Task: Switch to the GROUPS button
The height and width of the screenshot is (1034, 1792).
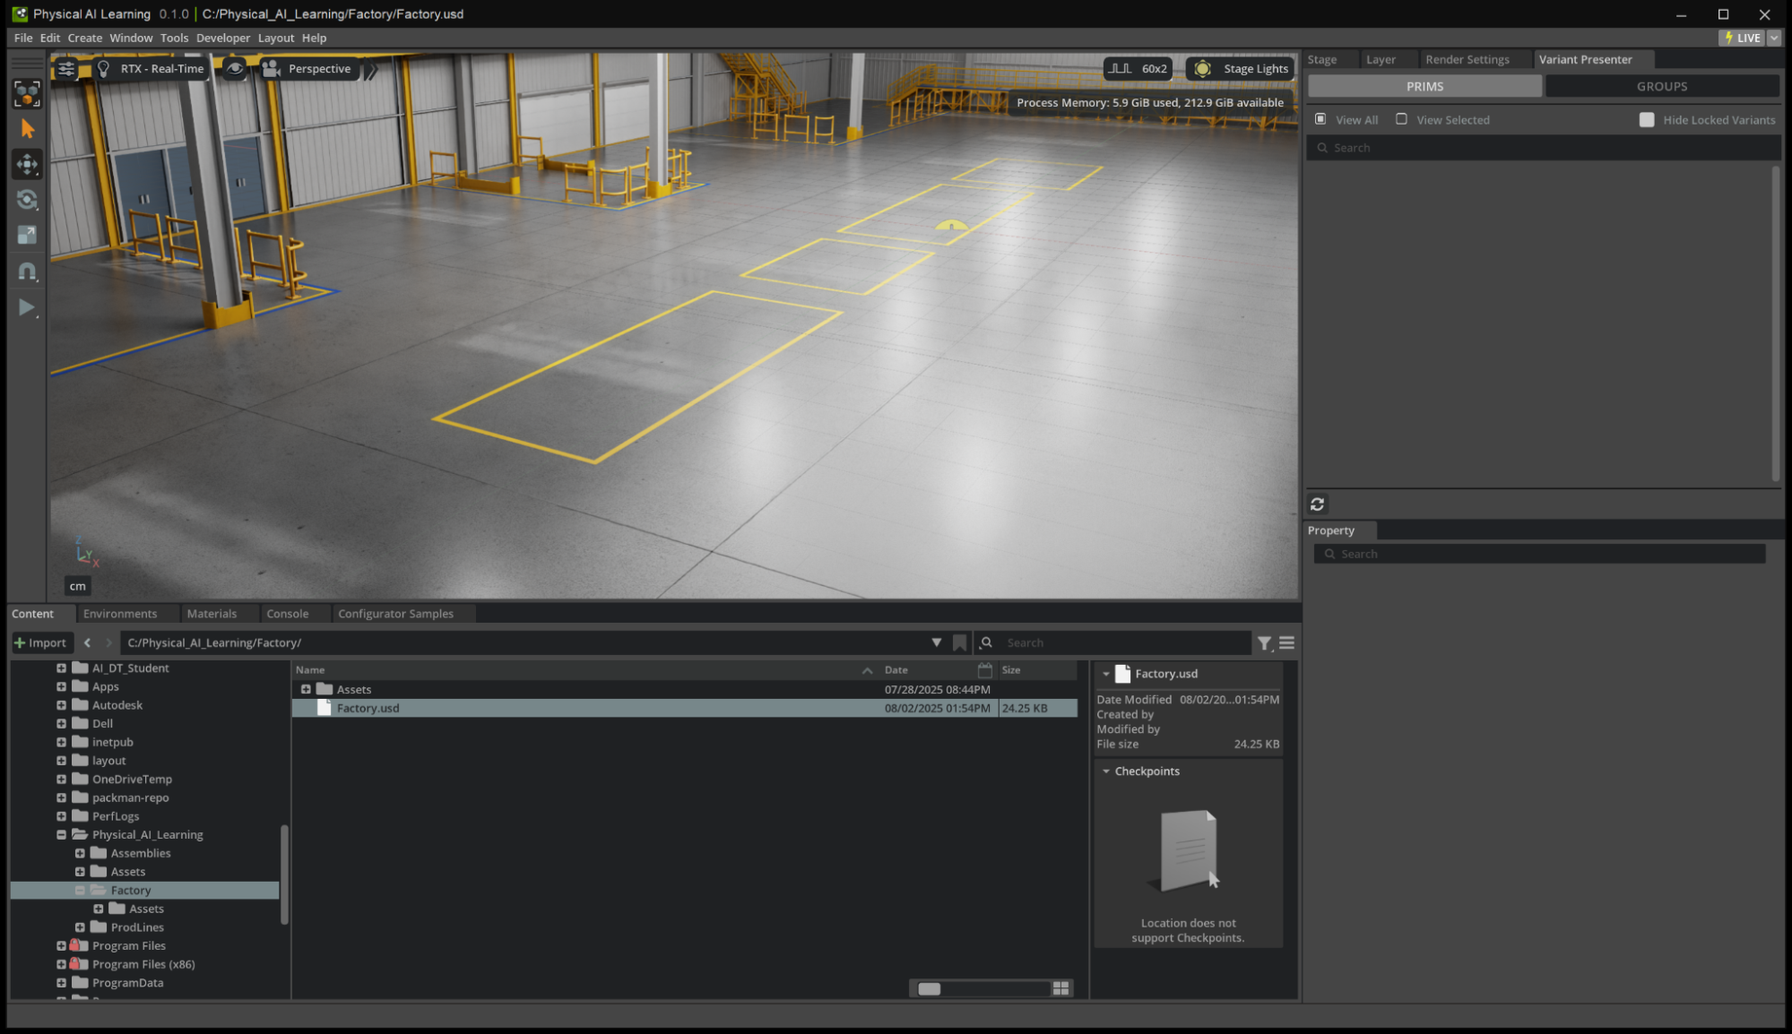Action: pyautogui.click(x=1661, y=86)
